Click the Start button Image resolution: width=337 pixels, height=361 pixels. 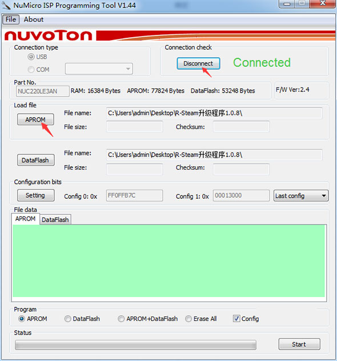299,344
